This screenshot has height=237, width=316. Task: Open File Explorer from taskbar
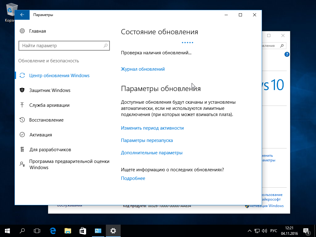click(x=68, y=231)
